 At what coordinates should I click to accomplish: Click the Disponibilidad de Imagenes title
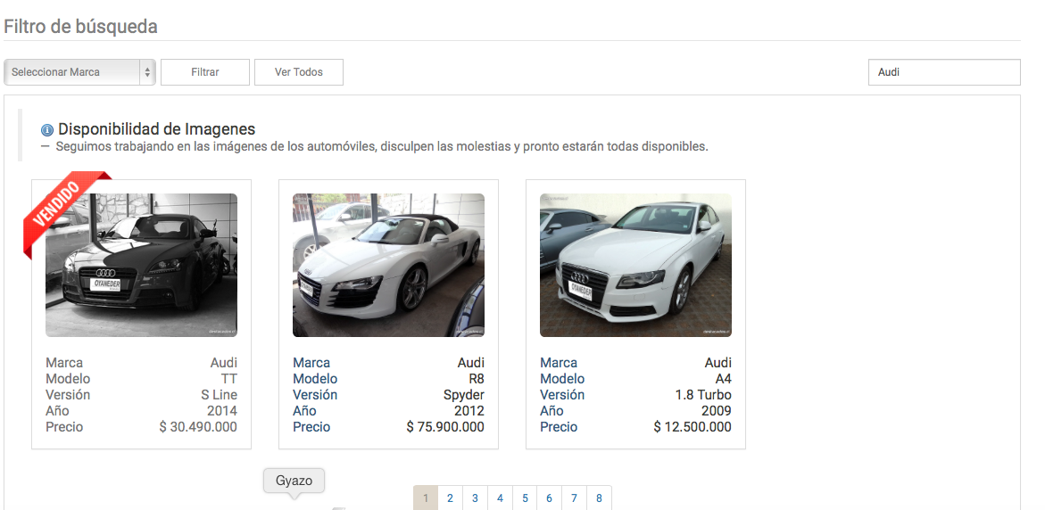click(x=157, y=129)
